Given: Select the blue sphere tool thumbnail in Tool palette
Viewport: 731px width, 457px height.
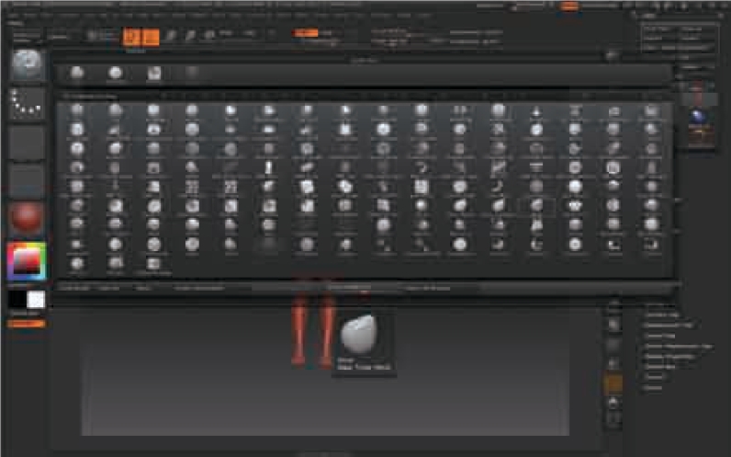Looking at the screenshot, I should pyautogui.click(x=698, y=117).
